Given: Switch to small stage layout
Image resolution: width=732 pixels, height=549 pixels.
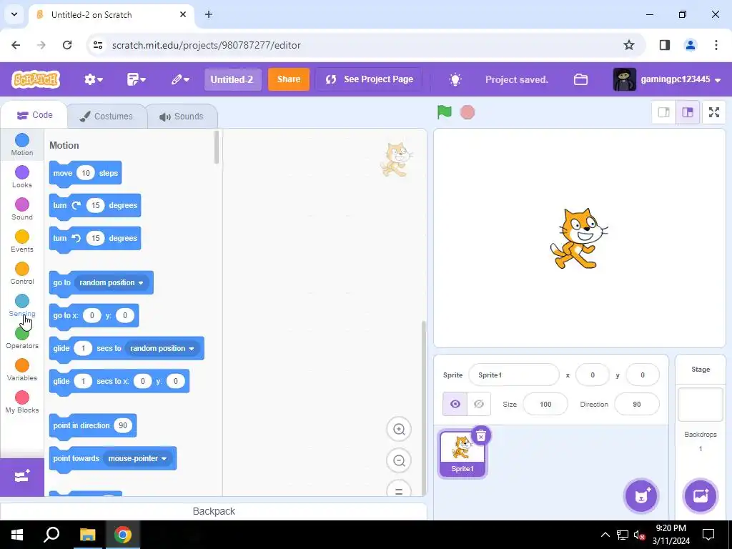Looking at the screenshot, I should pos(663,112).
